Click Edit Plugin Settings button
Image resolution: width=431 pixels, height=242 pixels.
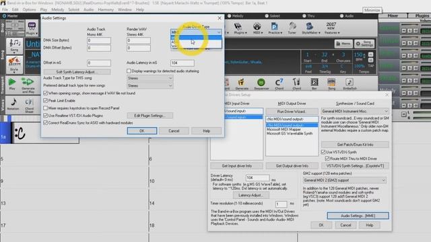point(150,116)
